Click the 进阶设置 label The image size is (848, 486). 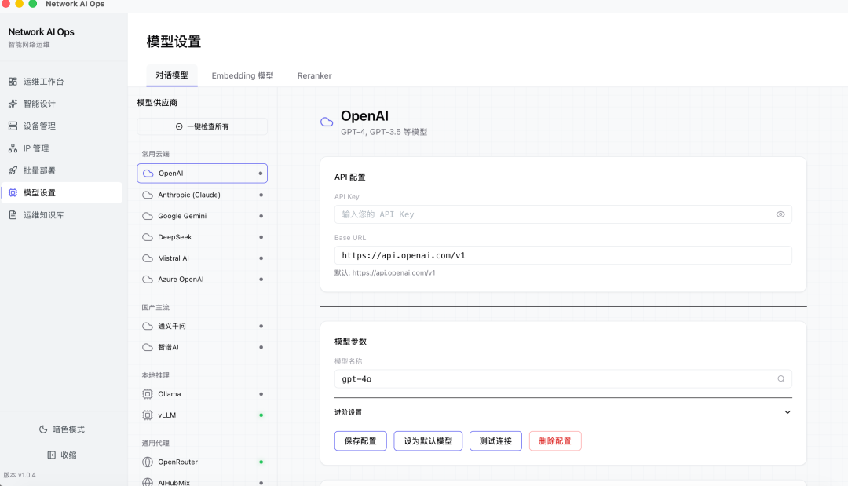349,412
